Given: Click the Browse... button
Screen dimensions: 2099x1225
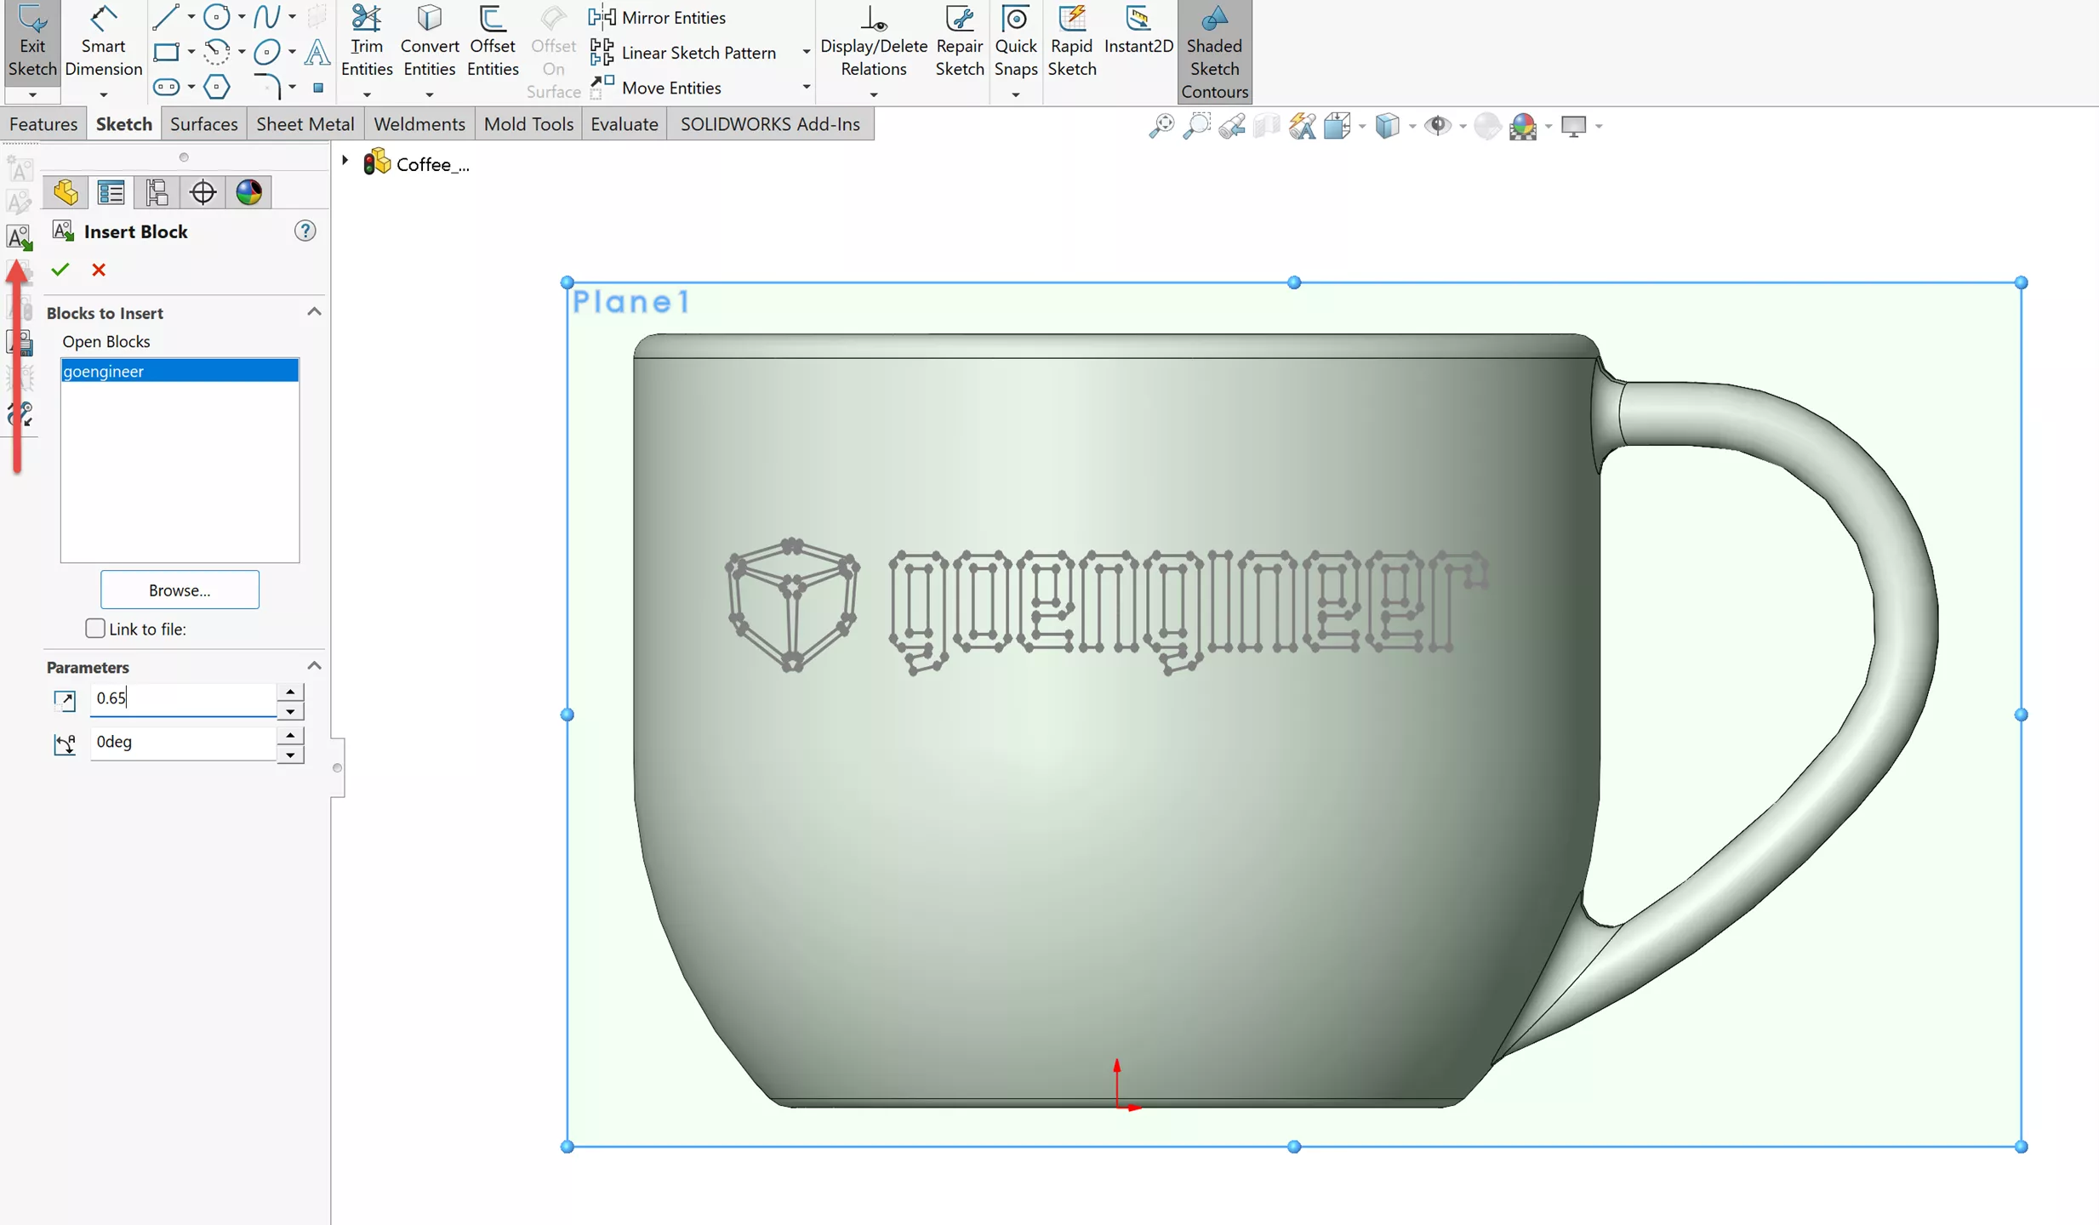Looking at the screenshot, I should tap(180, 590).
